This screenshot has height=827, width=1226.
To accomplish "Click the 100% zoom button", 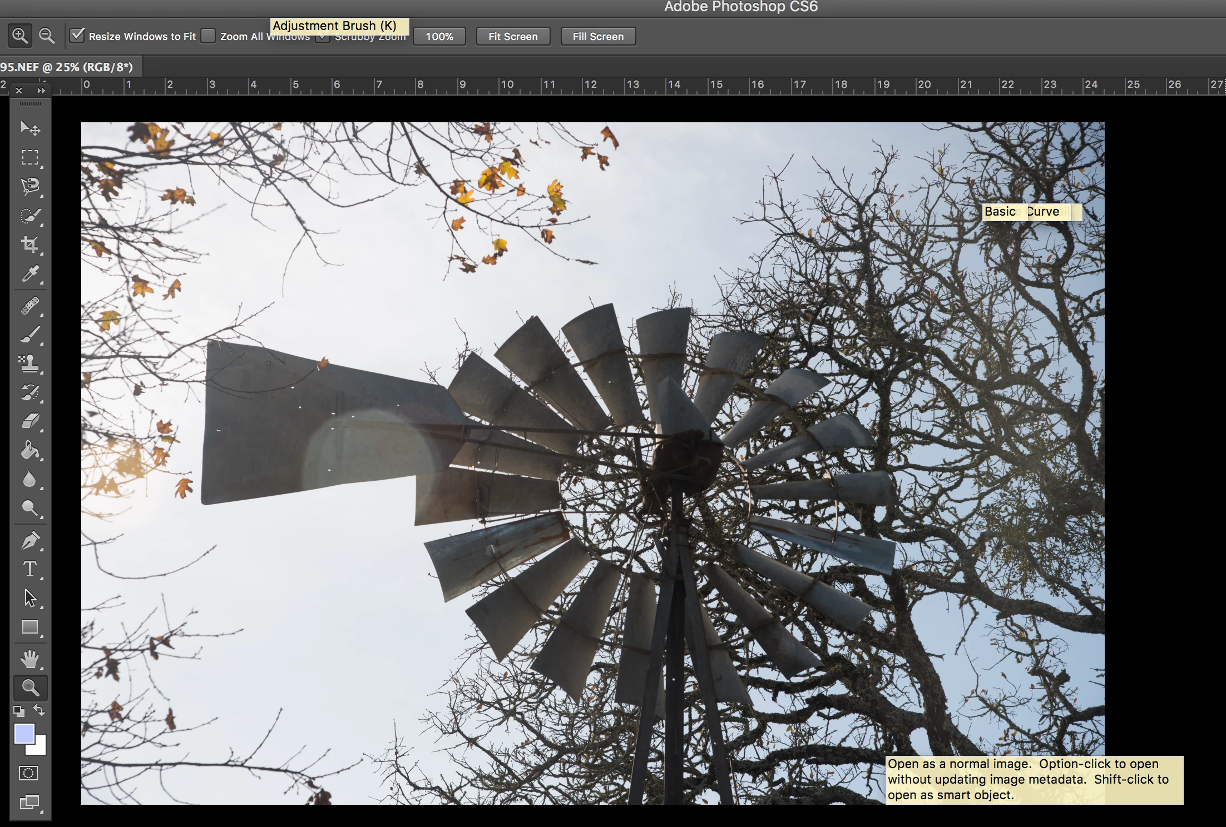I will pyautogui.click(x=439, y=36).
